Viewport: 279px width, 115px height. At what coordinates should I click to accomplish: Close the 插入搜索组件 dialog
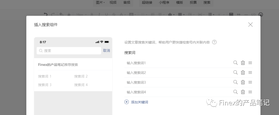point(250,25)
